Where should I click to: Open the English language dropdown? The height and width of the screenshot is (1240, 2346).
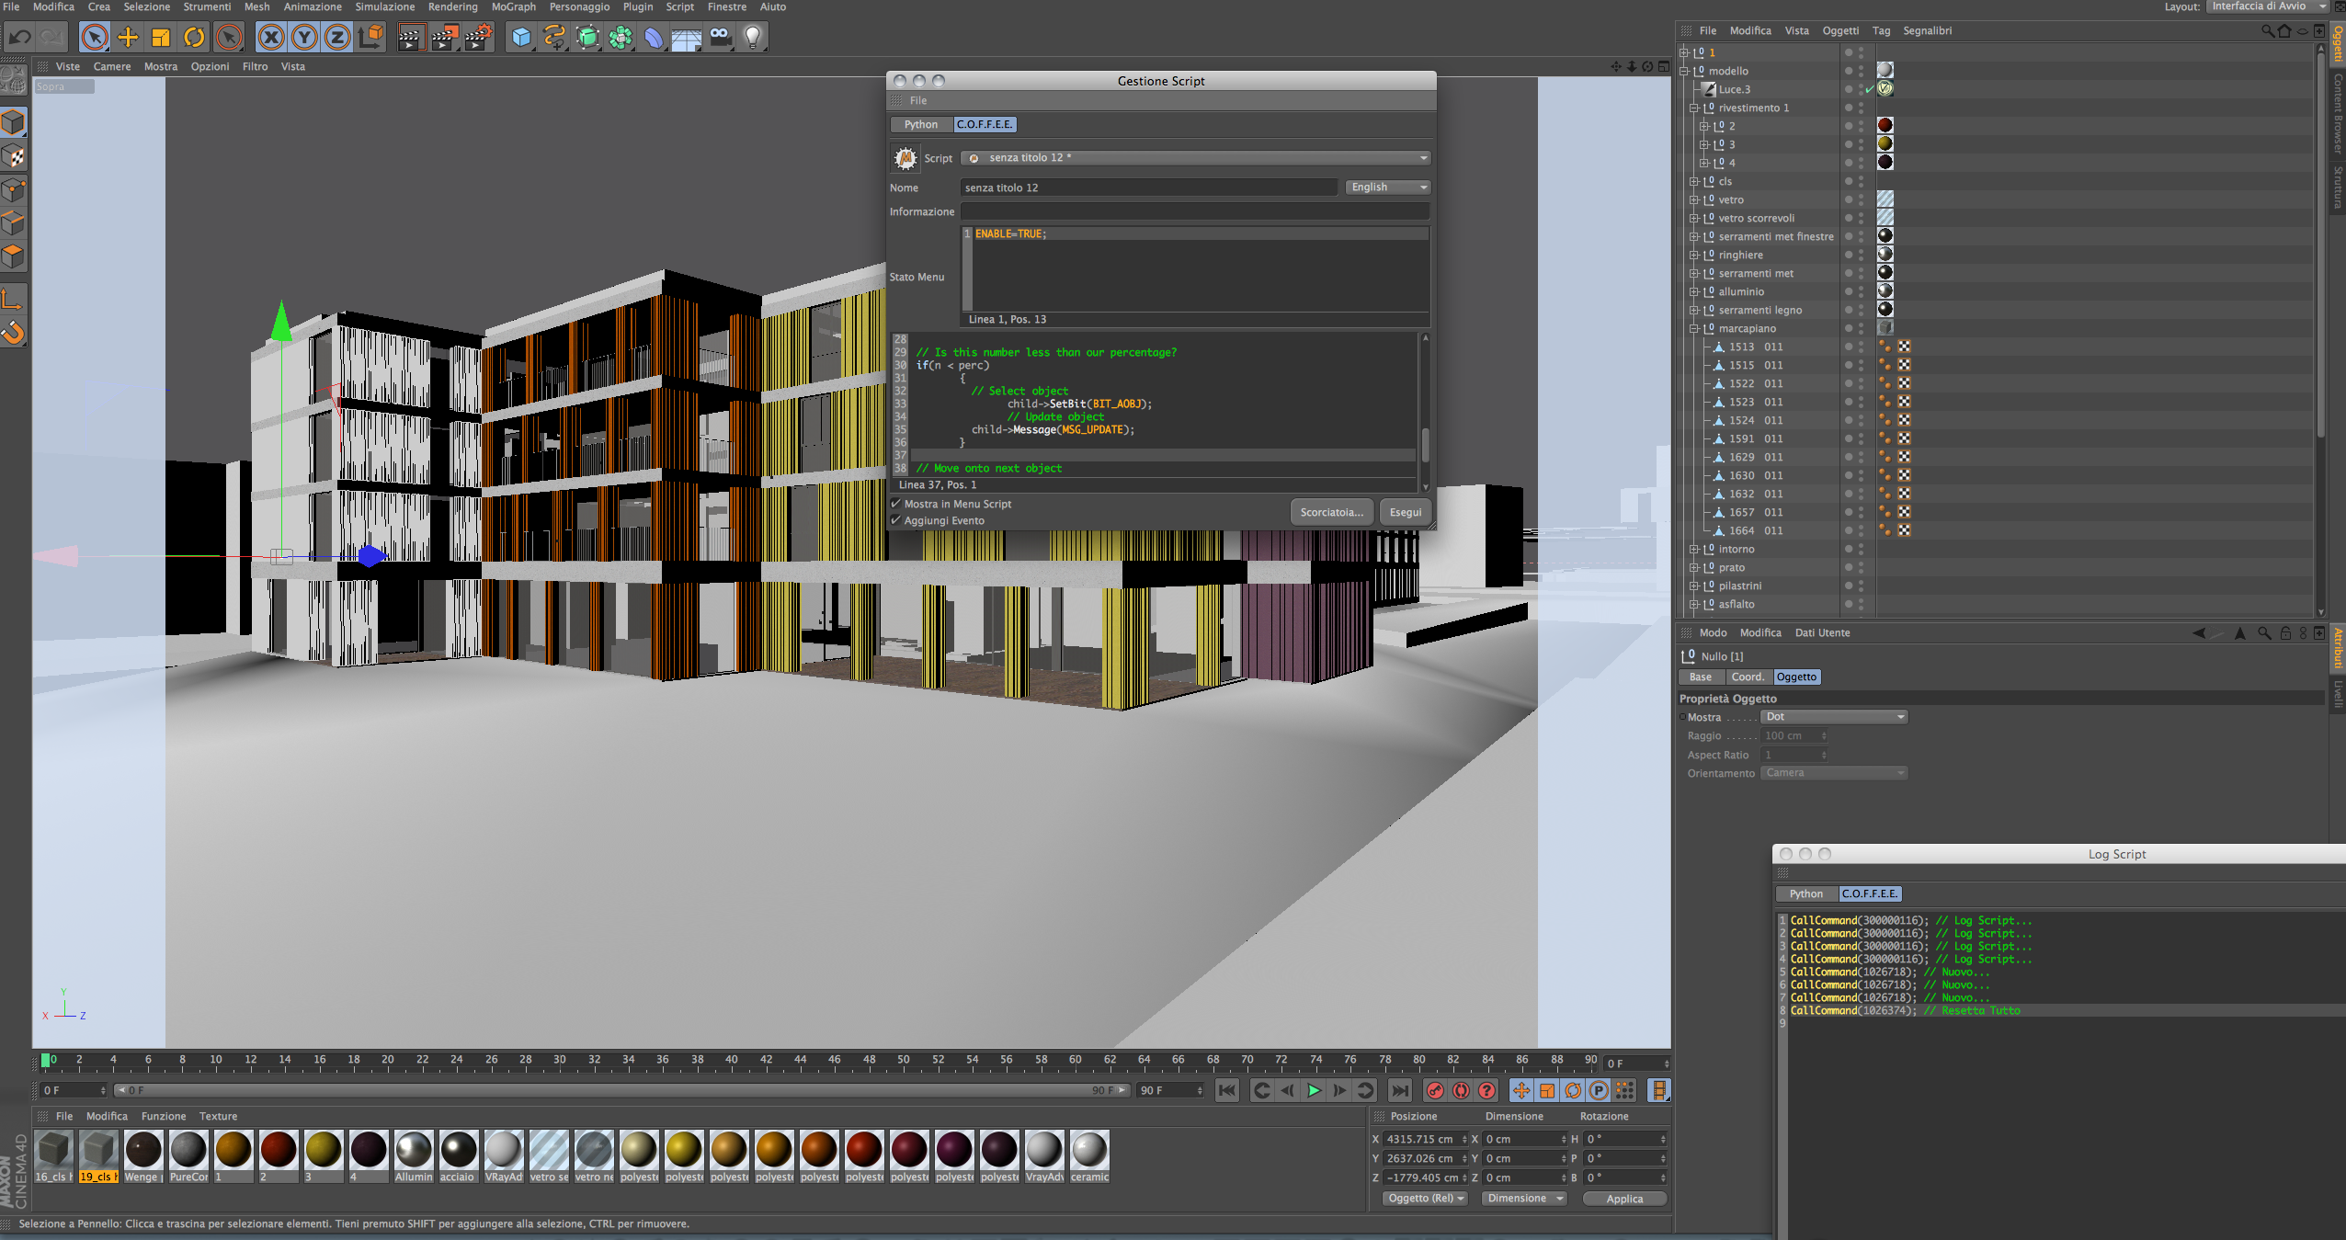(1388, 188)
